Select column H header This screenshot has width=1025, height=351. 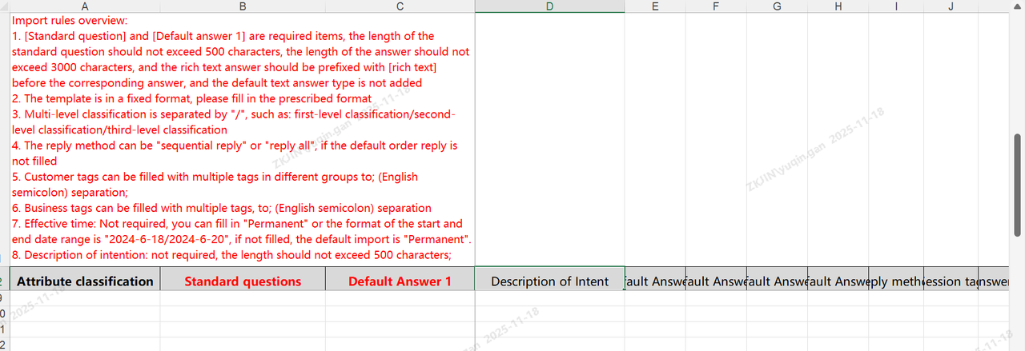tap(838, 6)
